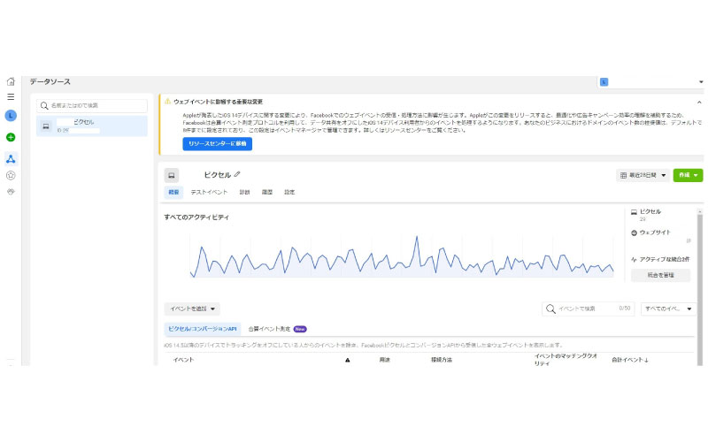708x442 pixels.
Task: Click the tallest peak in activity chart
Action: click(416, 237)
